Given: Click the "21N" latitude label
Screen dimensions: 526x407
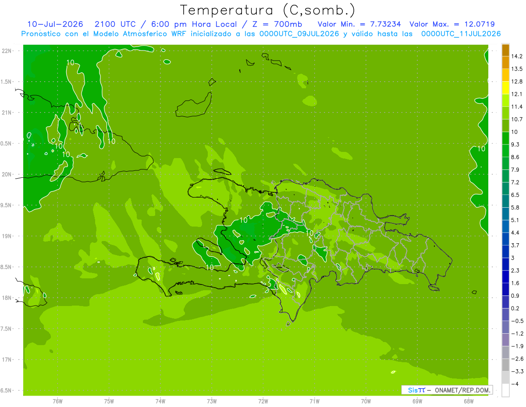Looking at the screenshot, I should pos(7,112).
